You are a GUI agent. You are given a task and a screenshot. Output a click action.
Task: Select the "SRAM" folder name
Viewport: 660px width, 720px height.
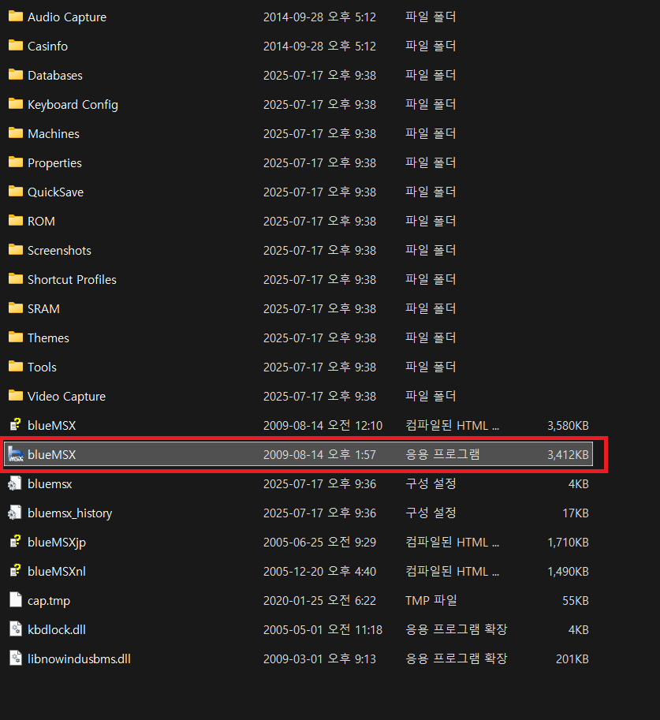(x=43, y=308)
